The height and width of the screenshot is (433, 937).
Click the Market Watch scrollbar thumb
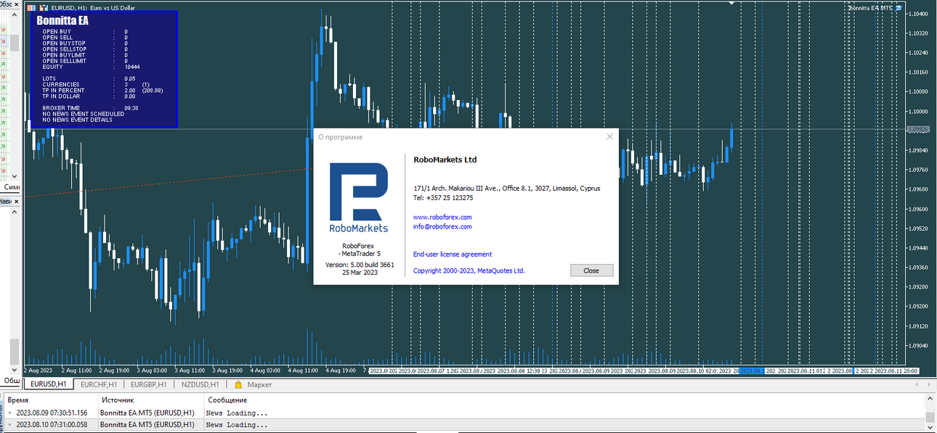point(14,43)
